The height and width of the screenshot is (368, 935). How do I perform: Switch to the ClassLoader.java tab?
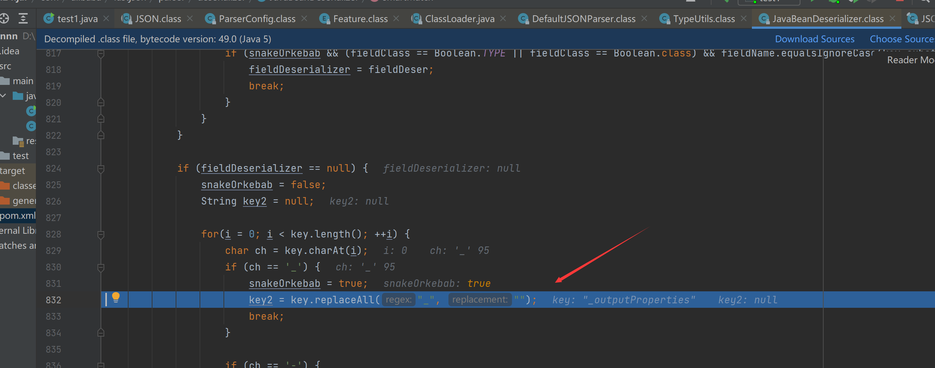click(x=460, y=19)
